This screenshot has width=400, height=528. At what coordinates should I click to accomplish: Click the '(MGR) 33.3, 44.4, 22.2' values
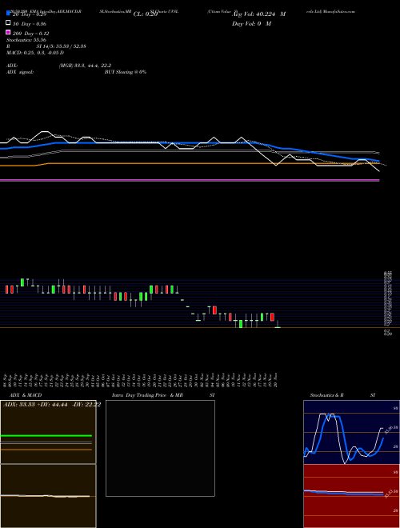pos(85,66)
